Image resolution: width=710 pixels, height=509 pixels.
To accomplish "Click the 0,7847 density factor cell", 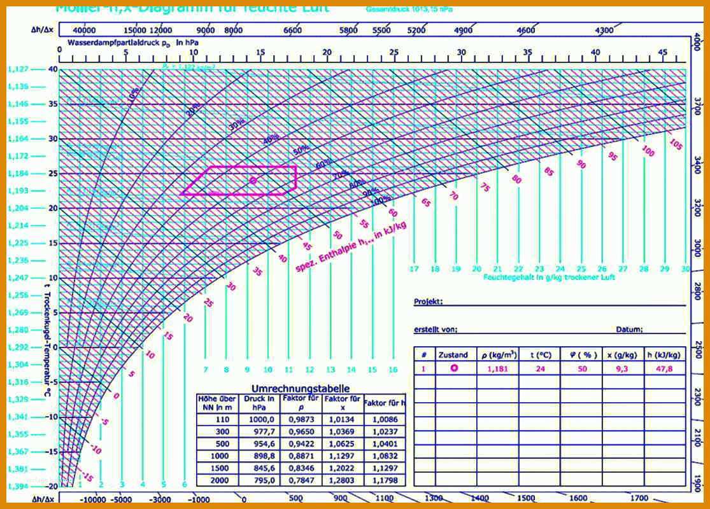I will (x=301, y=480).
